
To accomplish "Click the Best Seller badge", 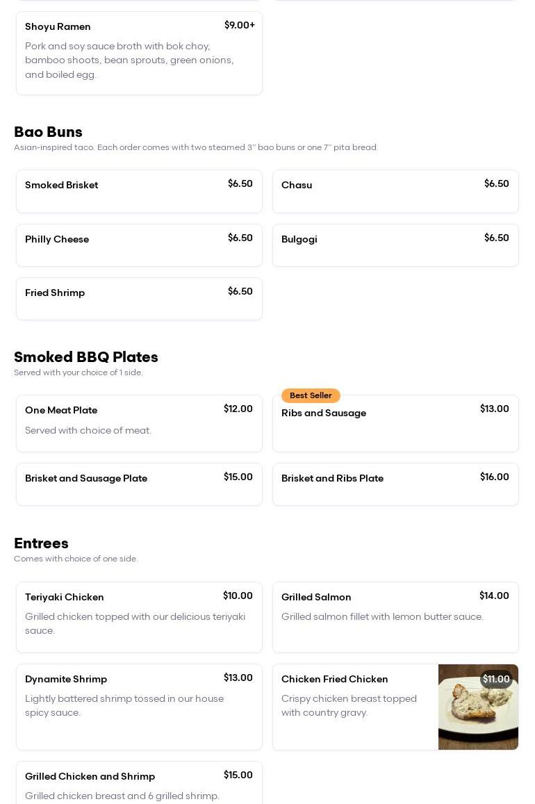I will coord(311,395).
